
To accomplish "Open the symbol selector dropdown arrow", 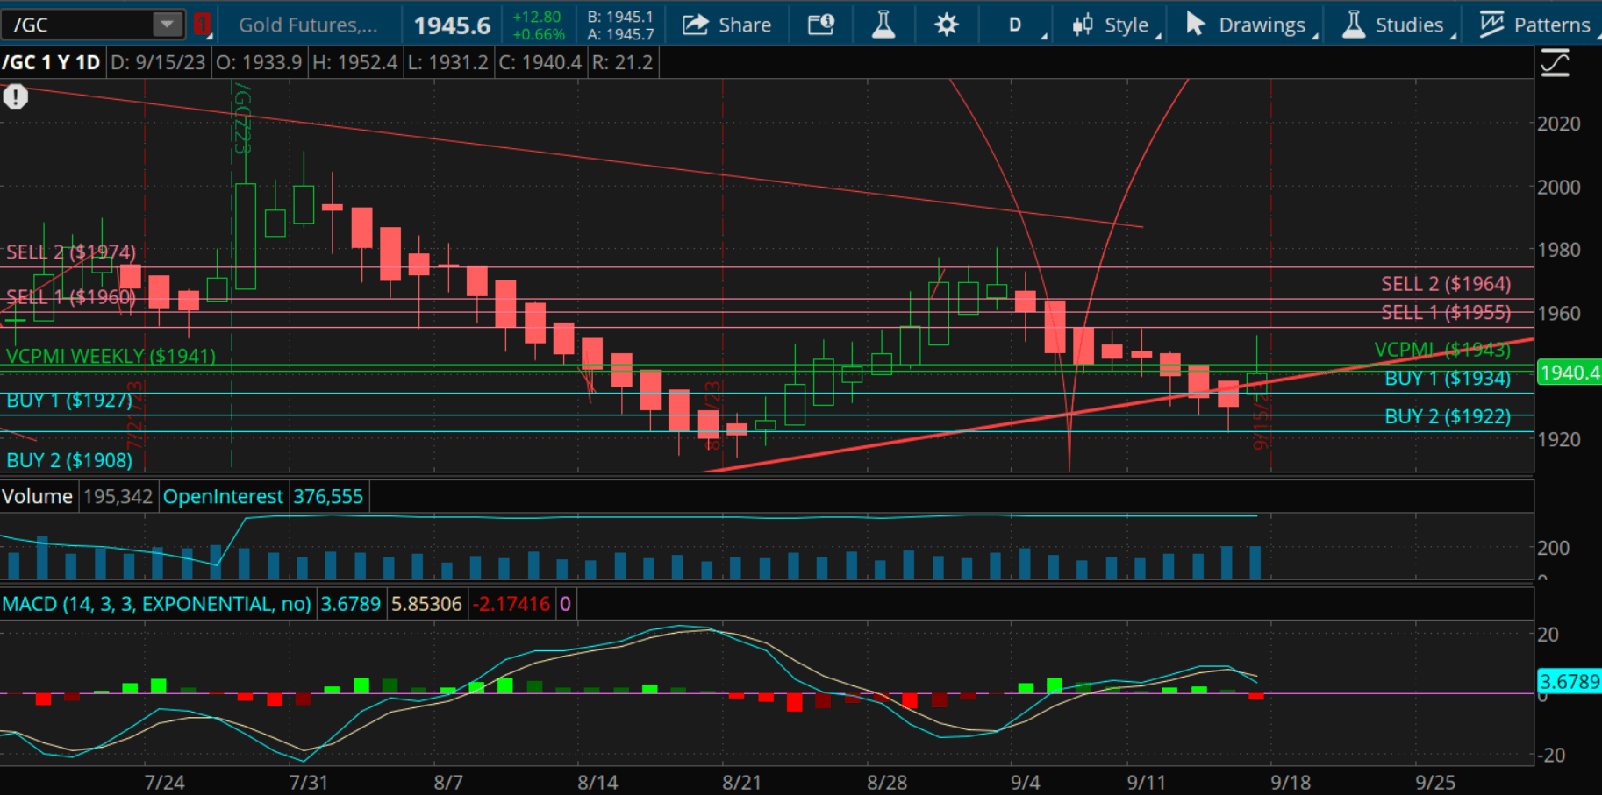I will click(x=167, y=25).
